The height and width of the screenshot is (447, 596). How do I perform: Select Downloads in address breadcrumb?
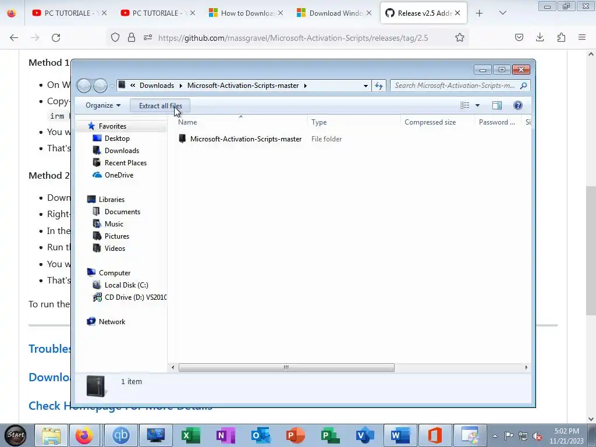point(157,86)
